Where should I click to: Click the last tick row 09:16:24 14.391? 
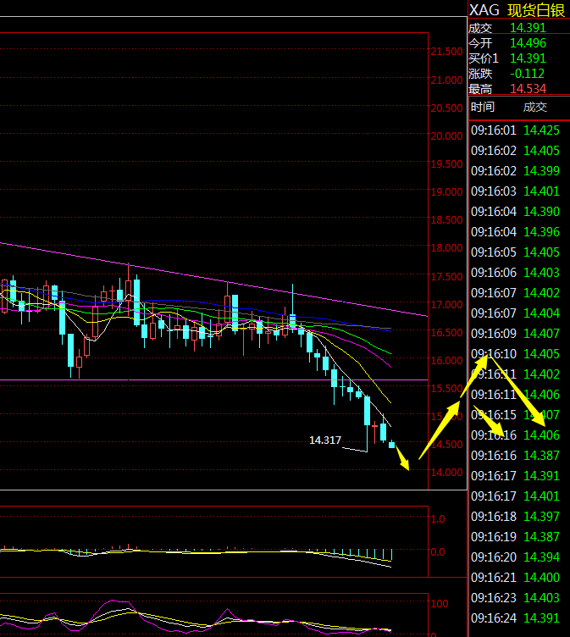pos(515,618)
